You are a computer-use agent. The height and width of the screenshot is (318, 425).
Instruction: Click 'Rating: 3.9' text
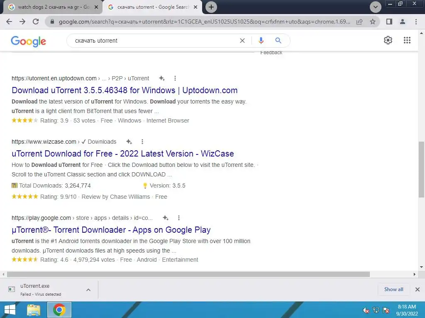point(54,120)
